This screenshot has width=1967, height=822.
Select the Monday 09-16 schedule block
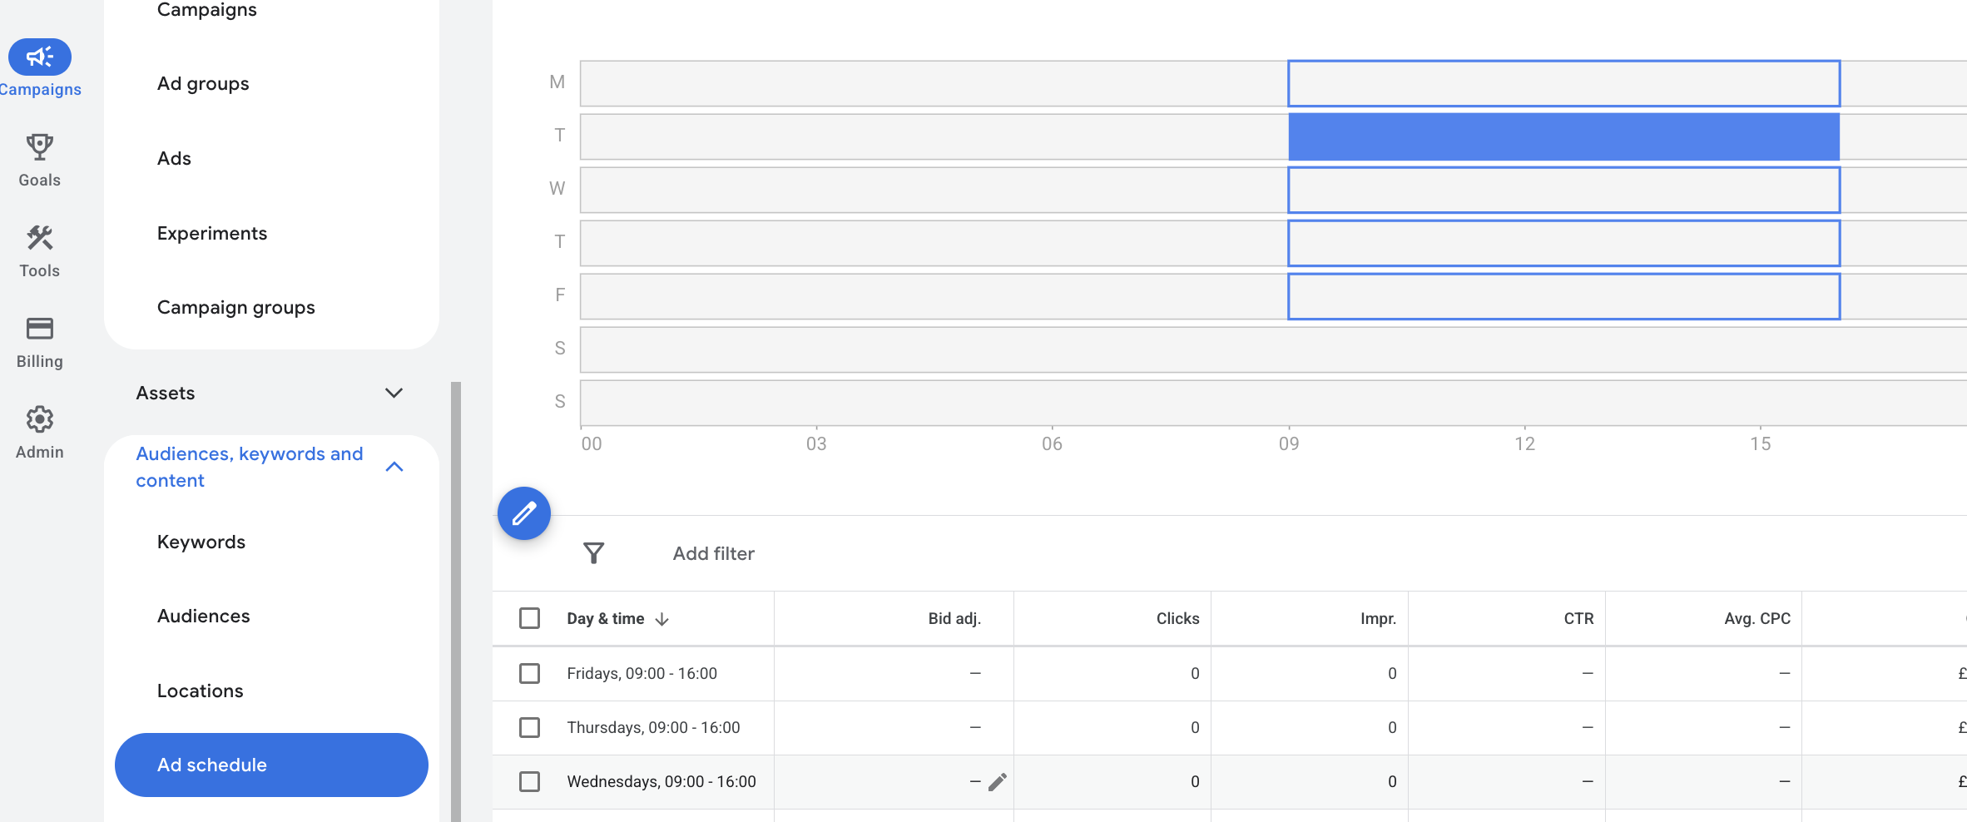click(x=1564, y=83)
